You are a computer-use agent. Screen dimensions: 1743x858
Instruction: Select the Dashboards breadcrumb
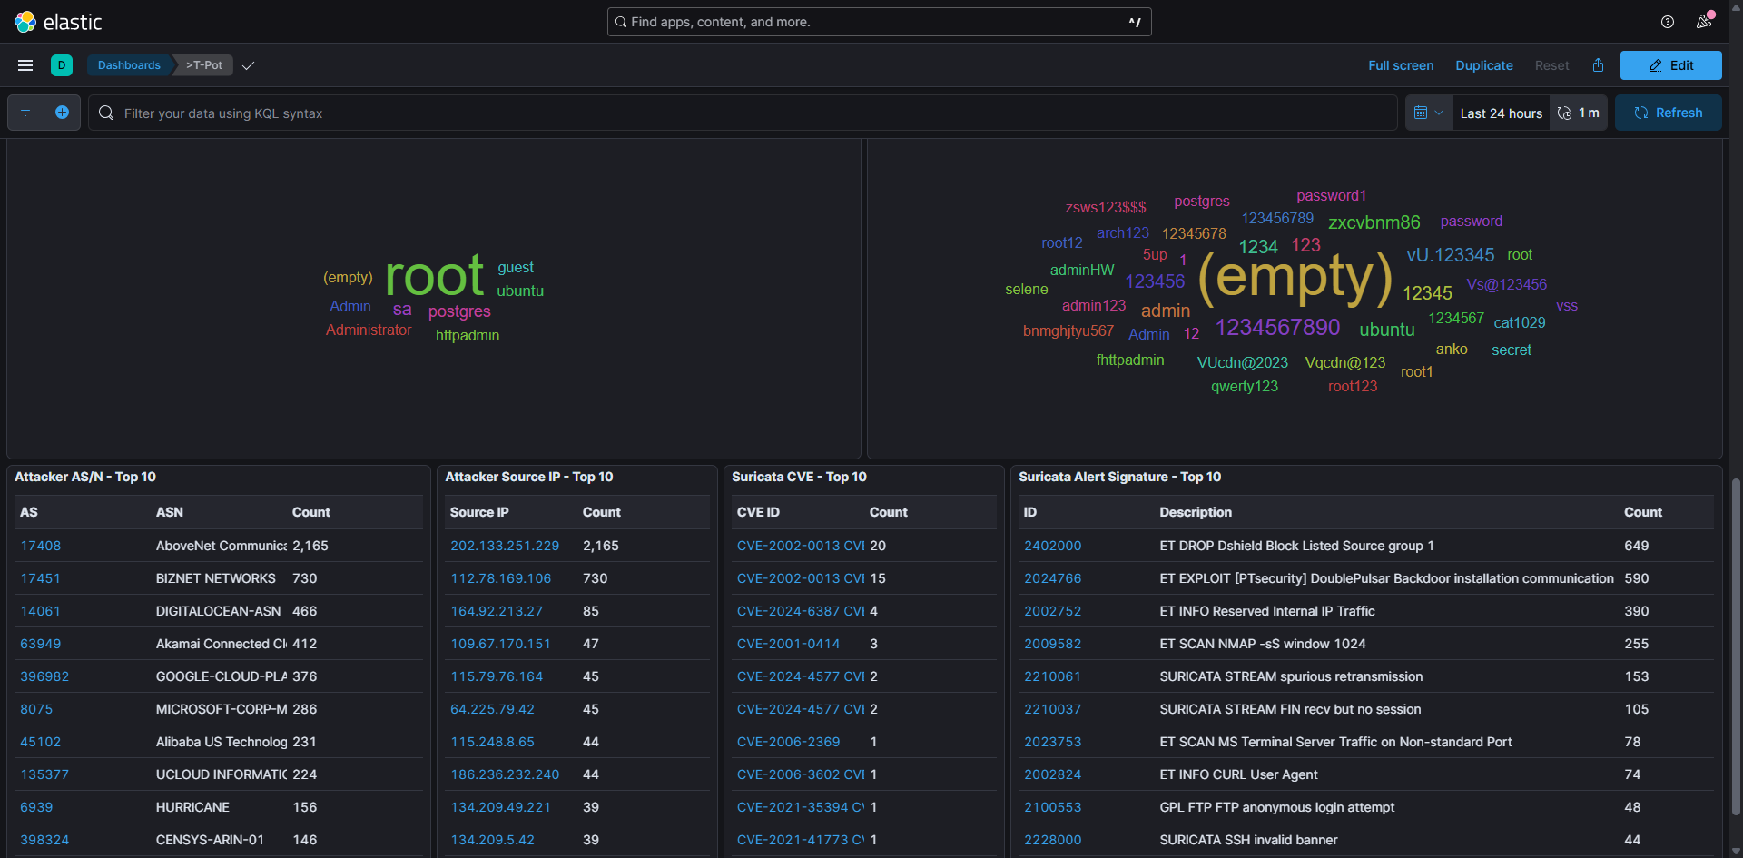(129, 65)
